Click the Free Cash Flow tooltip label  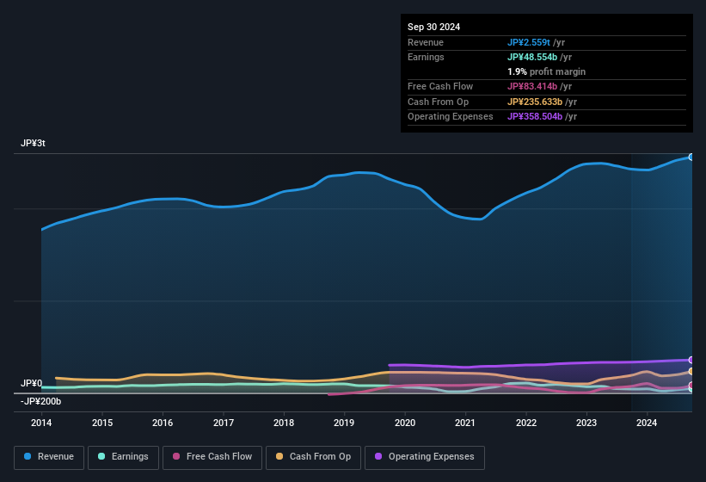pos(440,86)
